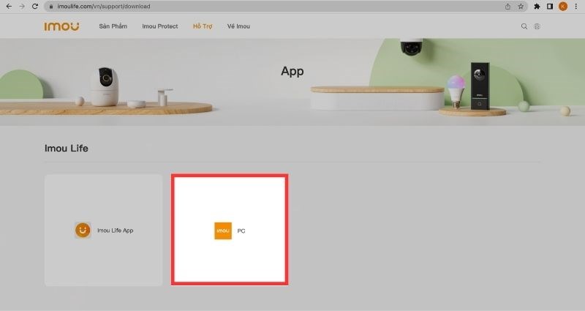Image resolution: width=585 pixels, height=311 pixels.
Task: Click the orange imou PC icon
Action: (223, 231)
